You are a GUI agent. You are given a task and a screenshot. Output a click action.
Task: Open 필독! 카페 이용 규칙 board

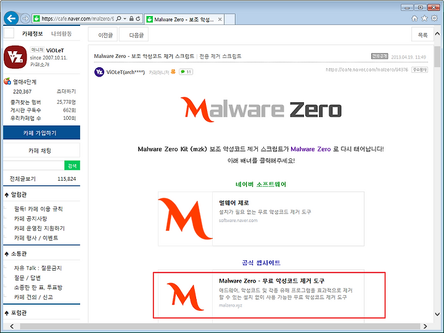38,209
